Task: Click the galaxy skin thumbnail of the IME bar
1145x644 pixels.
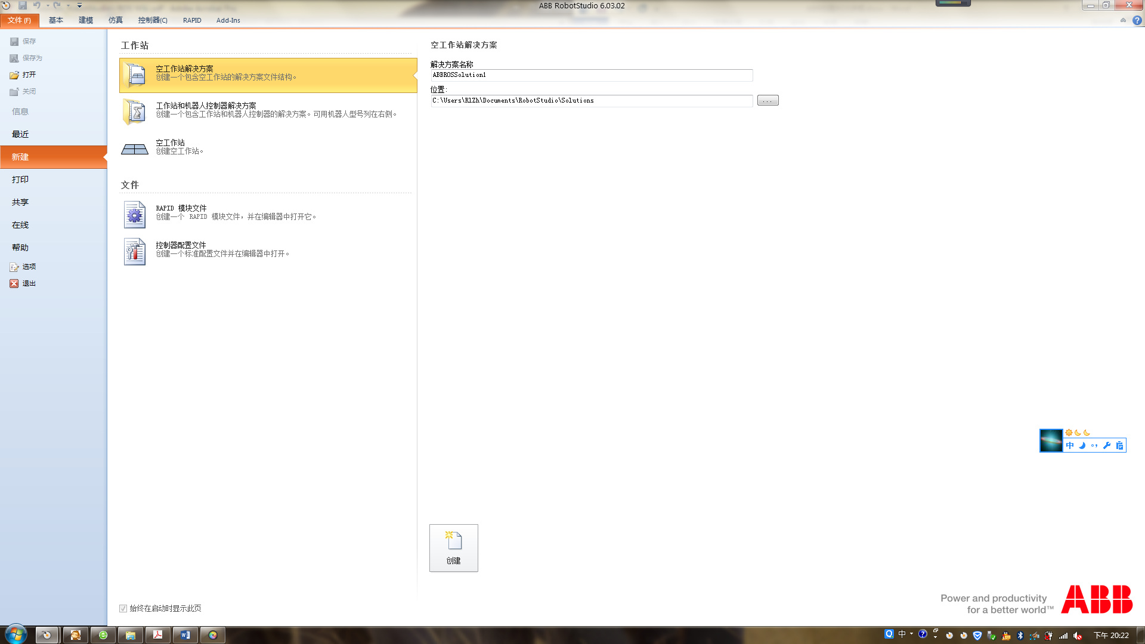Action: coord(1051,441)
